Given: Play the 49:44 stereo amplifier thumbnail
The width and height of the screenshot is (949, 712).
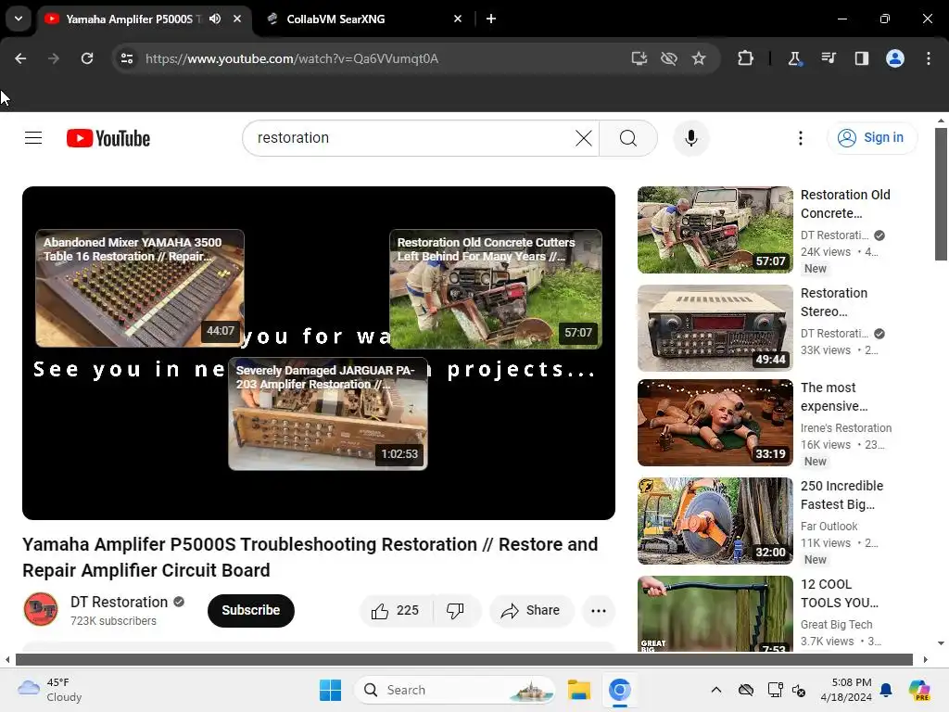Looking at the screenshot, I should pos(715,328).
